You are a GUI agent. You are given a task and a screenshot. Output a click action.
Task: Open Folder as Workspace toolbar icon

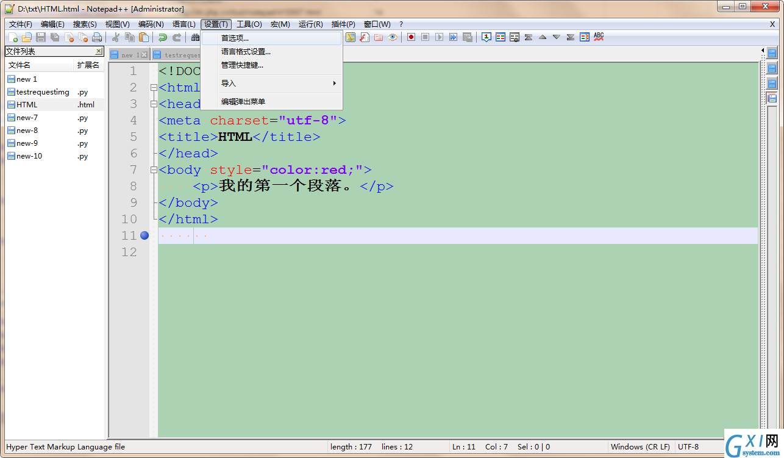[x=379, y=37]
